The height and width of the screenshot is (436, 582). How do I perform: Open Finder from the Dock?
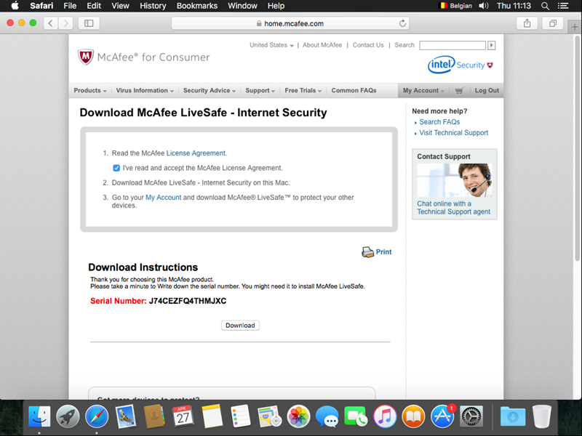(39, 416)
